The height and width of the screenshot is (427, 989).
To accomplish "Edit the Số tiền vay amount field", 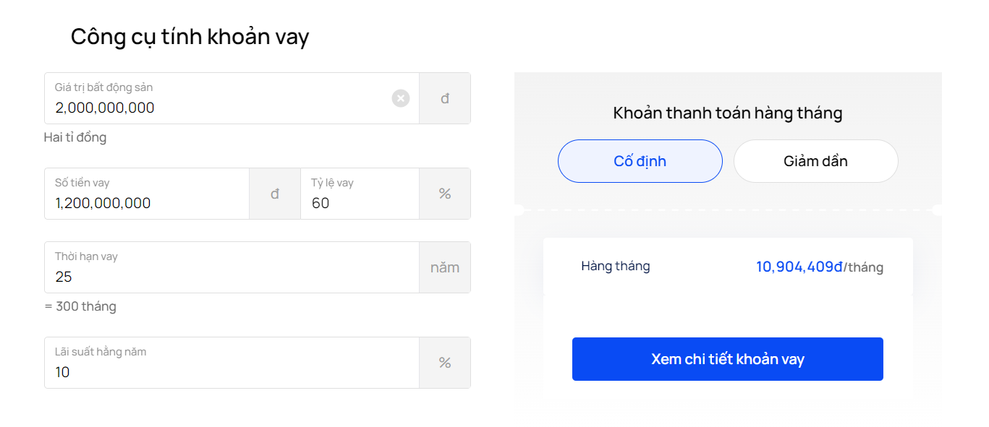I will click(147, 194).
